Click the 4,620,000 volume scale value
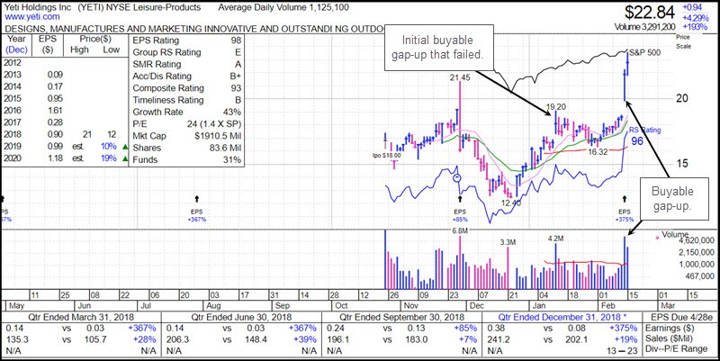Viewport: 720px width, 361px height. [697, 240]
